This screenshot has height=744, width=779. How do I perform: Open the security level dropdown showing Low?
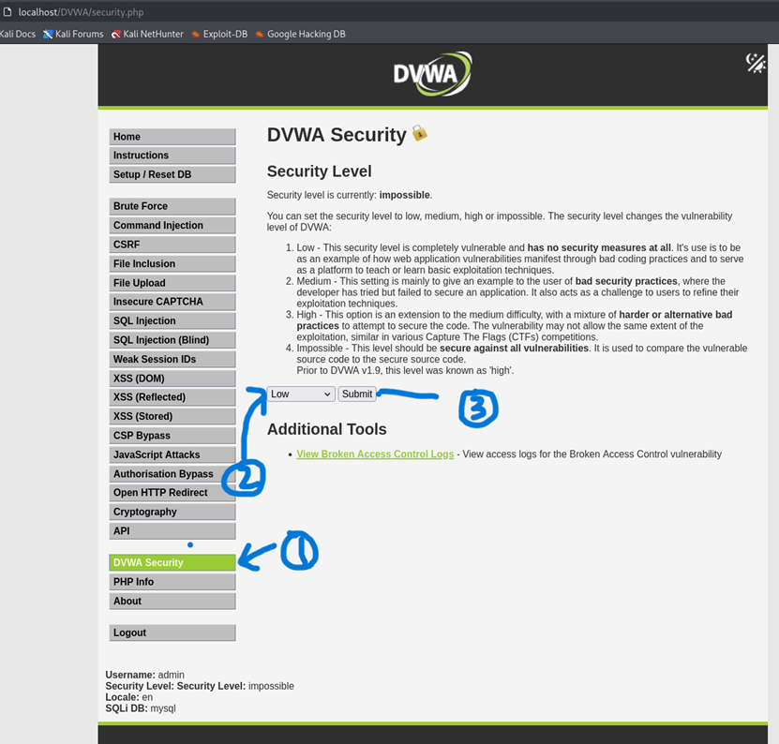tap(299, 394)
